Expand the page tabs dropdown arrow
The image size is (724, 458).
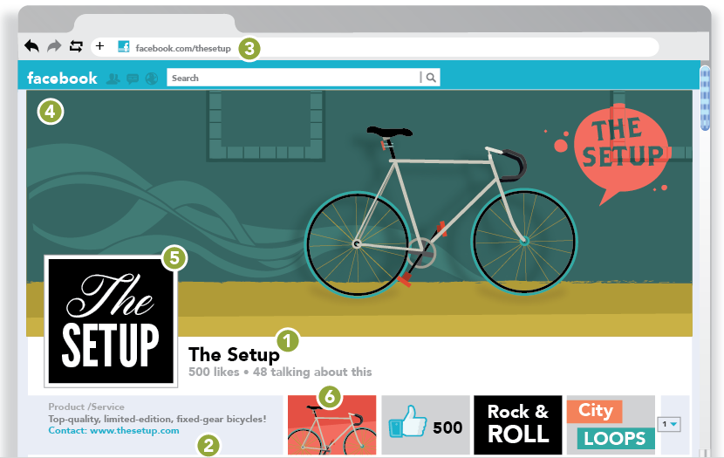pyautogui.click(x=668, y=424)
